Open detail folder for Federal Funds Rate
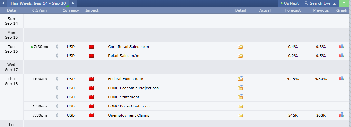The width and height of the screenshot is (351, 127). (241, 78)
